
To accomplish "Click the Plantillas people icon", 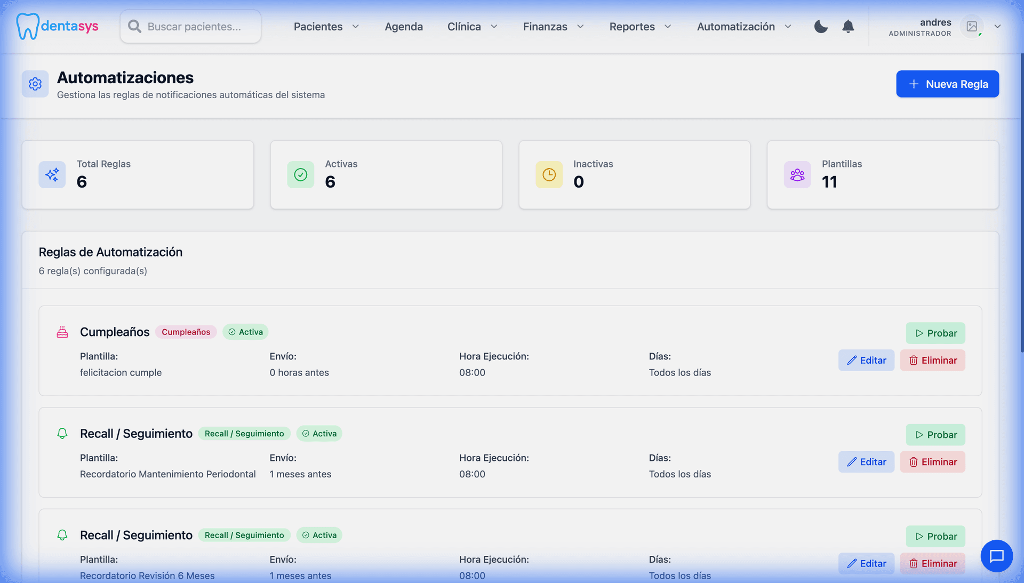I will click(x=797, y=174).
